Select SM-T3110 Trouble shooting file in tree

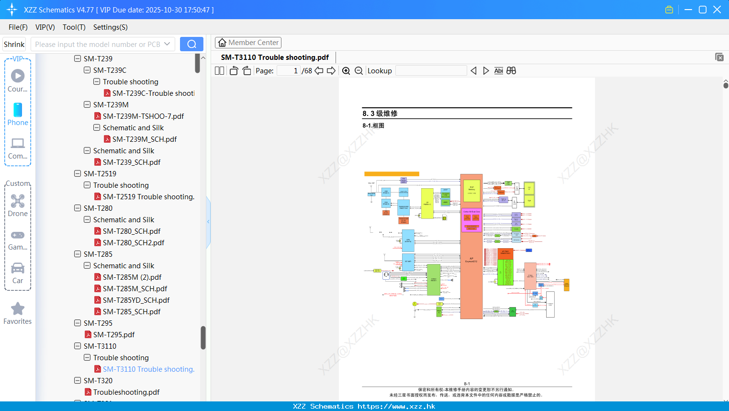(x=145, y=369)
